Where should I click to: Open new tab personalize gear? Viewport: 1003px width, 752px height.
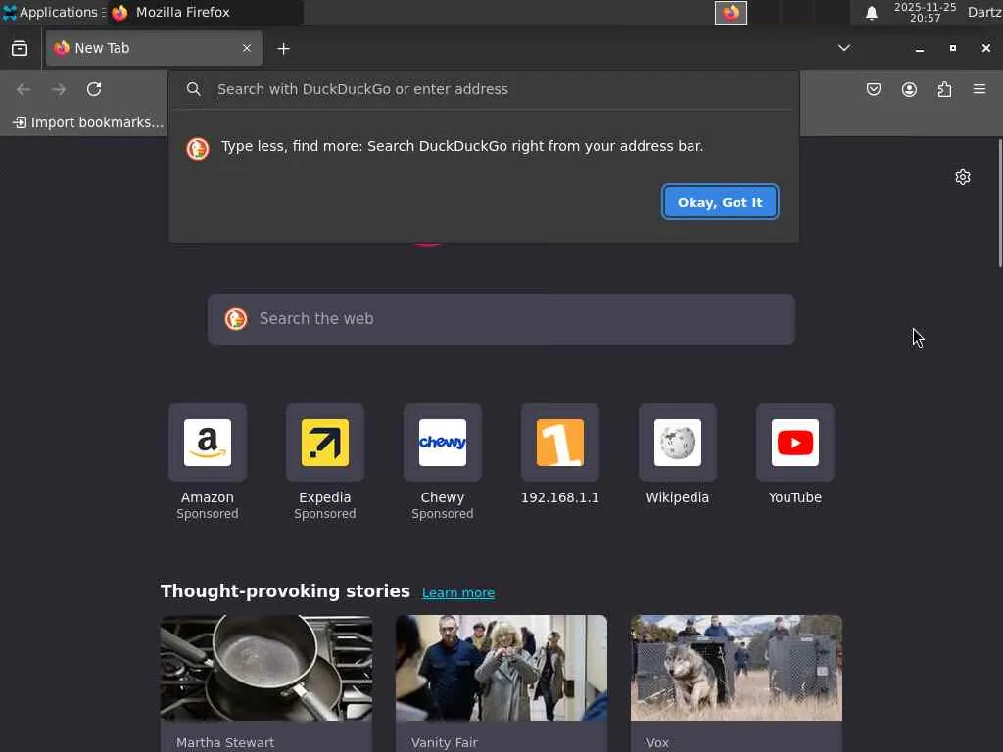point(963,177)
